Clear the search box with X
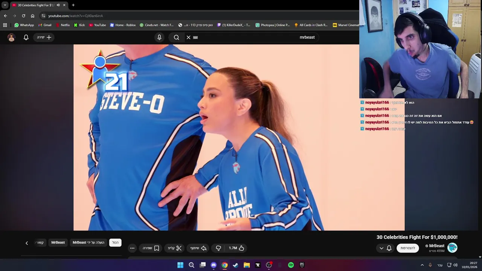 [189, 37]
